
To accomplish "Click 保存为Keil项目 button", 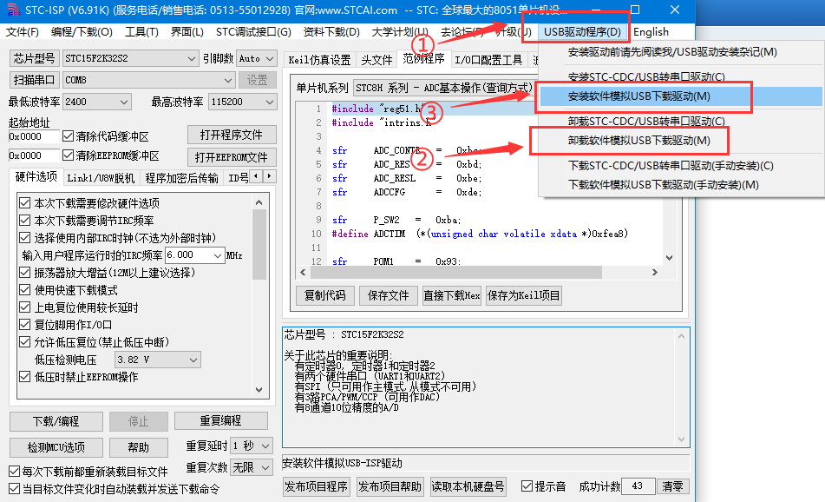I will [x=523, y=295].
